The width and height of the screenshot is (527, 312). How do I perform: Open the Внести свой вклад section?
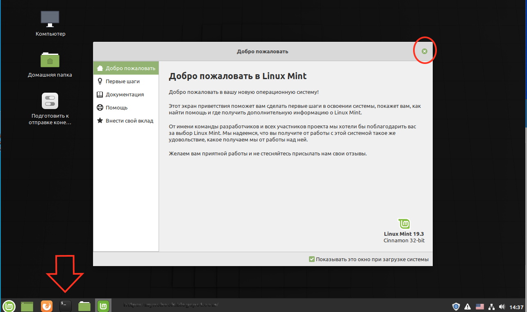(x=126, y=121)
